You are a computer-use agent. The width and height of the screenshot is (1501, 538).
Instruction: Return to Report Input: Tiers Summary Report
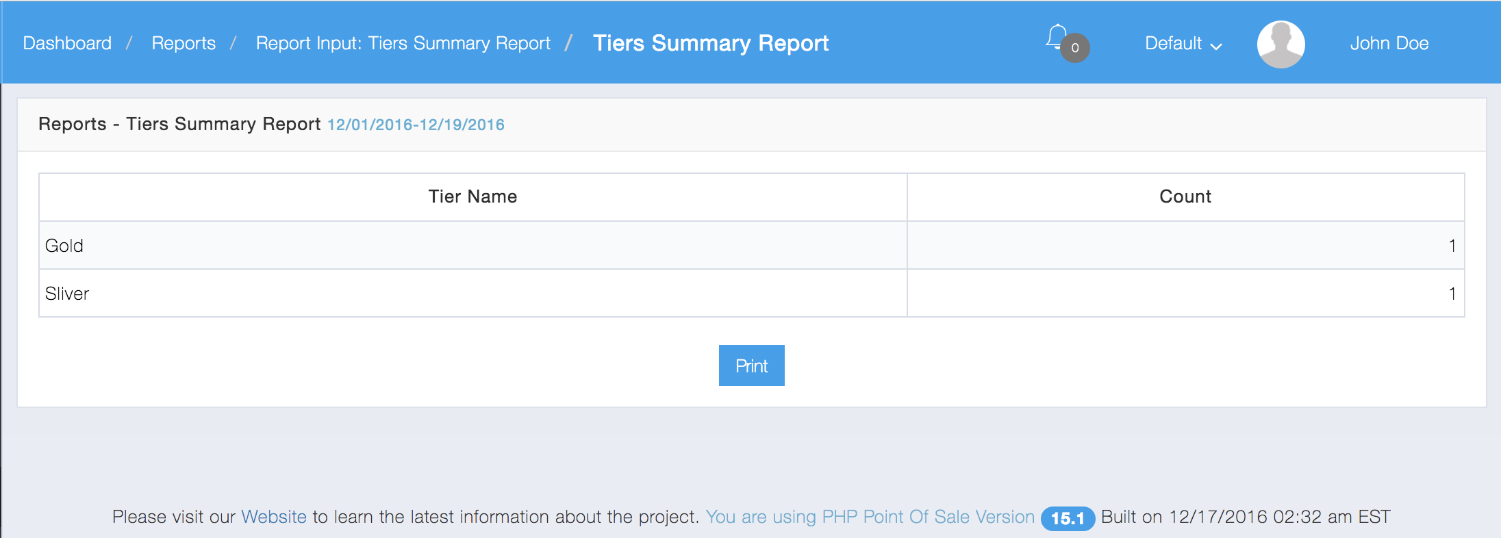(403, 44)
